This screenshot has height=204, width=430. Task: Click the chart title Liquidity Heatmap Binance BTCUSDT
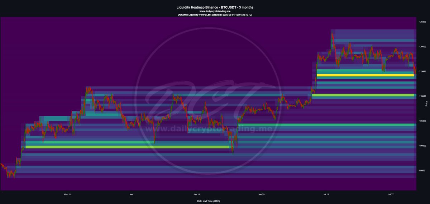(215, 7)
